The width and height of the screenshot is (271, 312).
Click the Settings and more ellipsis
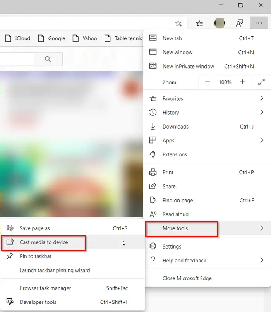pyautogui.click(x=259, y=23)
